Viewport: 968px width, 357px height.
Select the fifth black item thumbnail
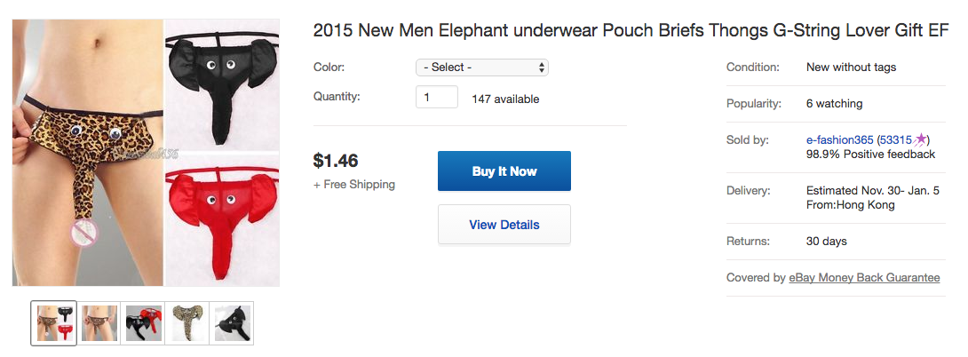point(231,323)
